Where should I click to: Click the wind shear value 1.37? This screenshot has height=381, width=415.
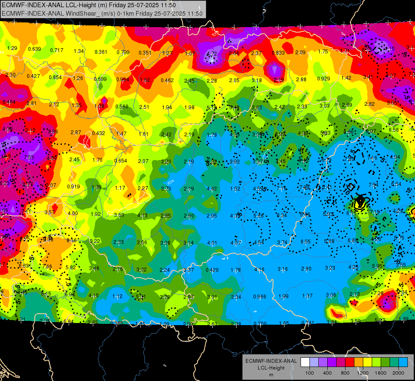click(307, 296)
